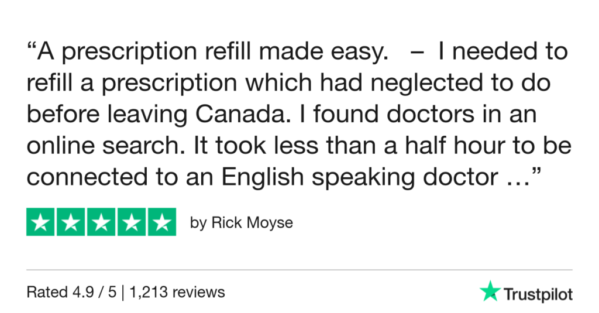Click the second green review star
The width and height of the screenshot is (599, 313).
[x=71, y=222]
